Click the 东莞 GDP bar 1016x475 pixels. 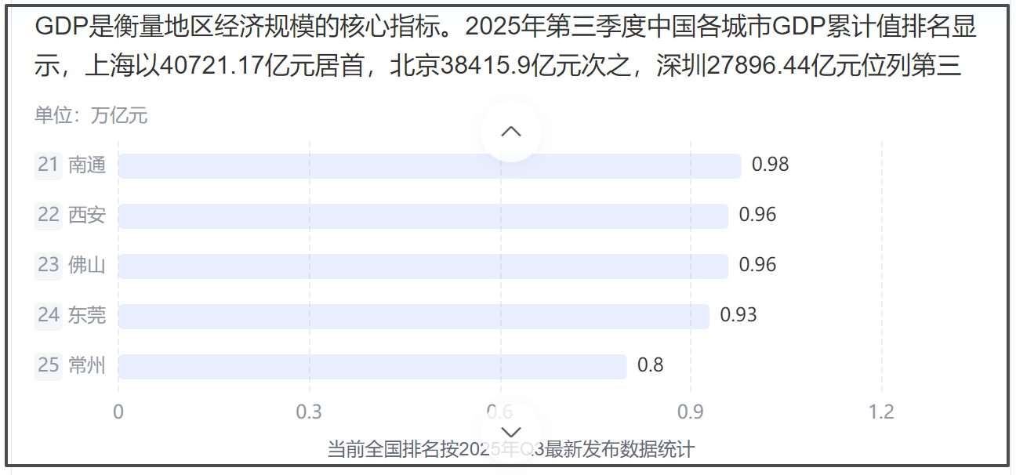pyautogui.click(x=415, y=315)
